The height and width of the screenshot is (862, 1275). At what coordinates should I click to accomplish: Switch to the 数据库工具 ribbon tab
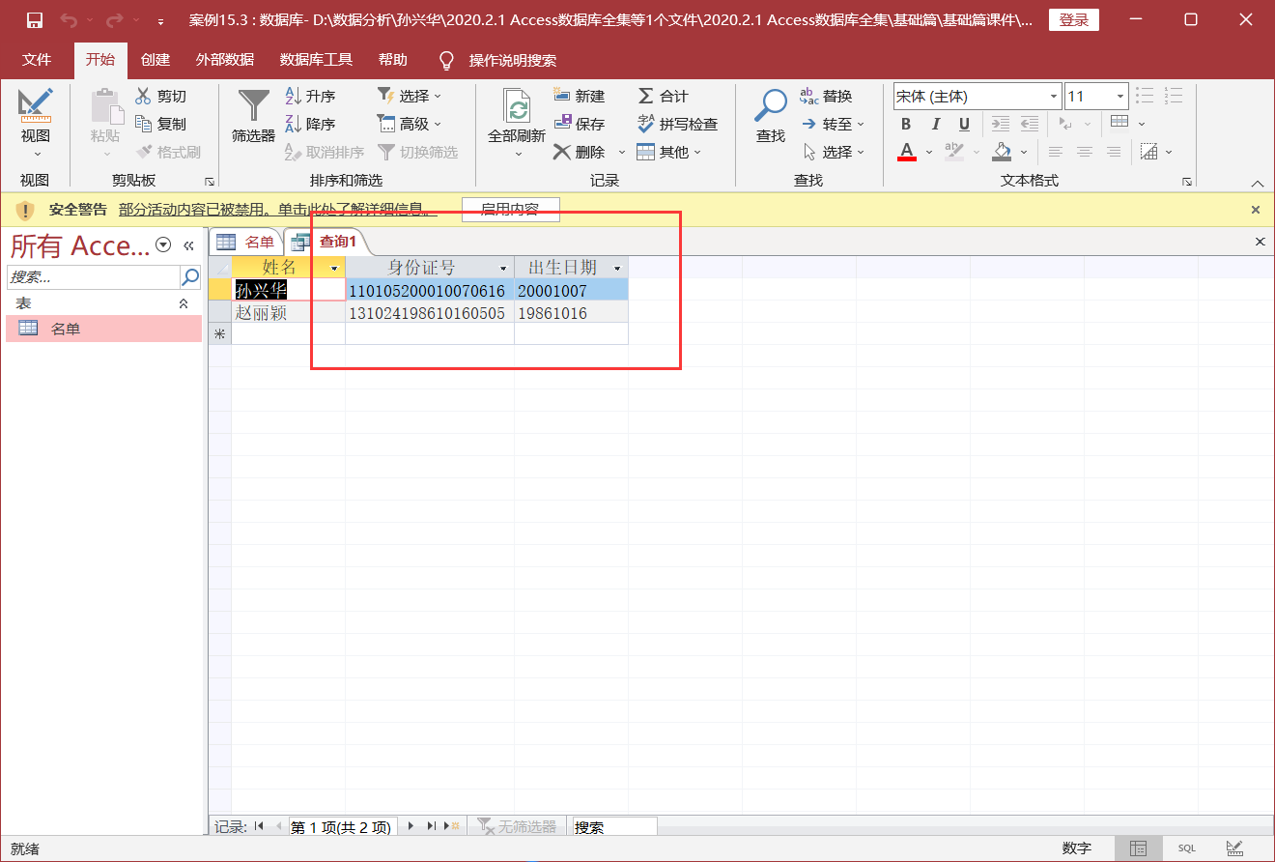pos(316,60)
